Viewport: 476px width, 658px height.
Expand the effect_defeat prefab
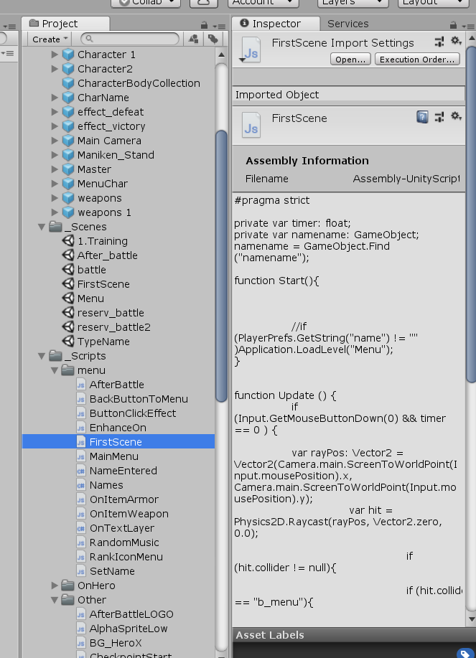point(55,112)
